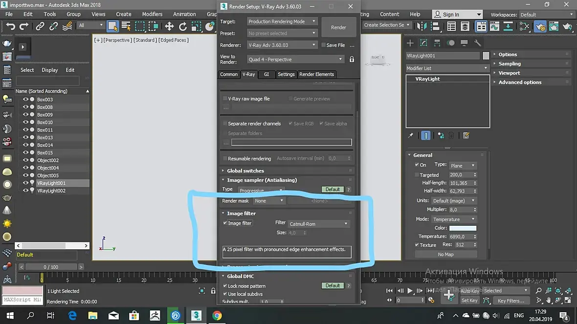Open the Utilities wrench panel
577x324 pixels.
pyautogui.click(x=477, y=43)
